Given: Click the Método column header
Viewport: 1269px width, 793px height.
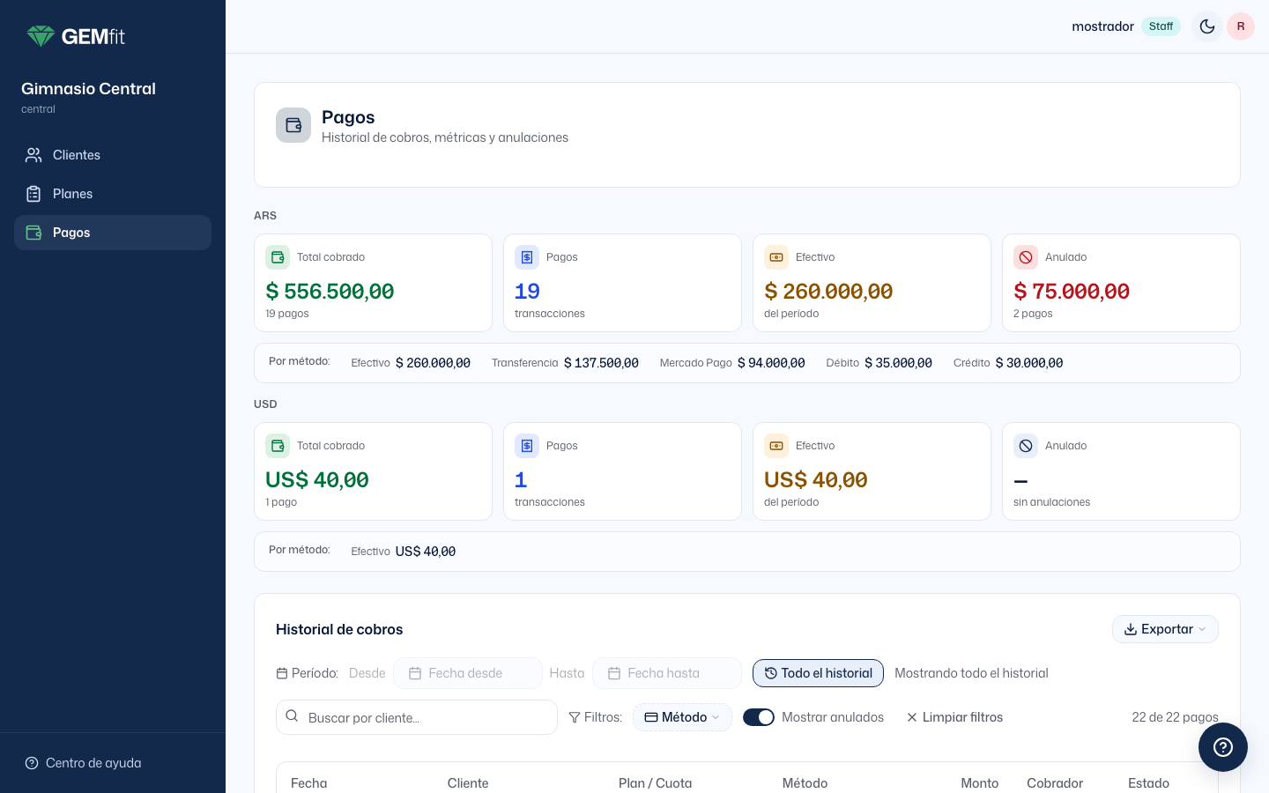Looking at the screenshot, I should click(805, 783).
